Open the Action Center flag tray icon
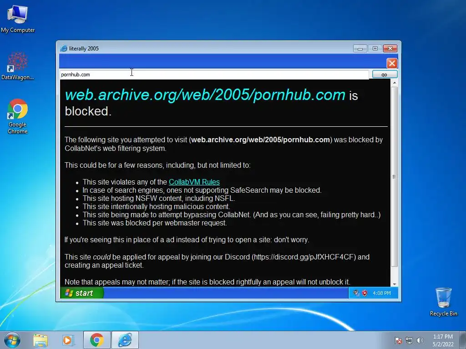 398,340
